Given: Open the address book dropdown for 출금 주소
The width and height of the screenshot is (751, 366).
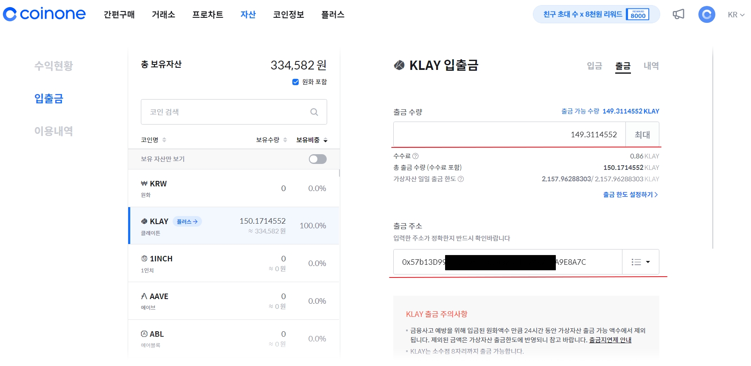Looking at the screenshot, I should pyautogui.click(x=640, y=262).
